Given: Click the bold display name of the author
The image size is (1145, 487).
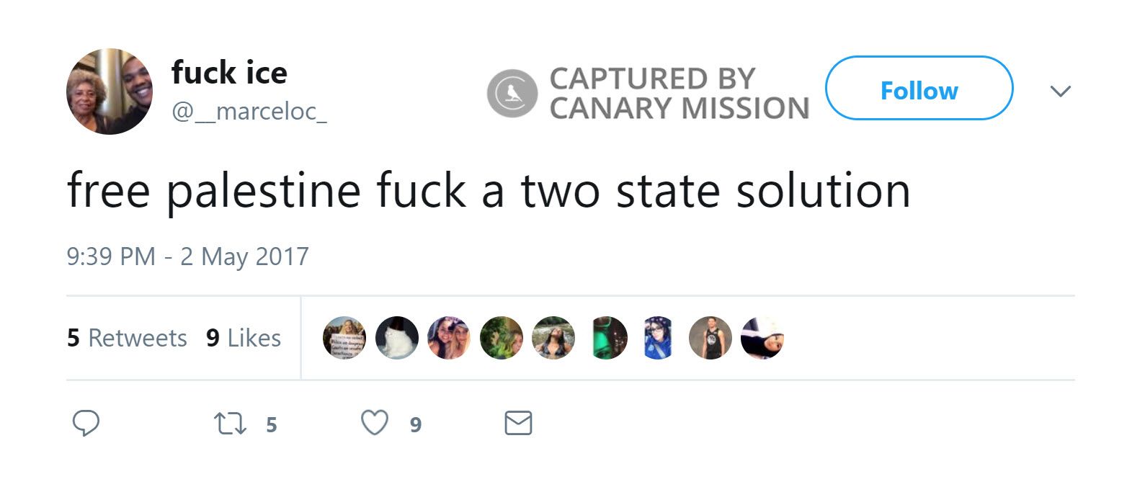Looking at the screenshot, I should click(x=229, y=73).
